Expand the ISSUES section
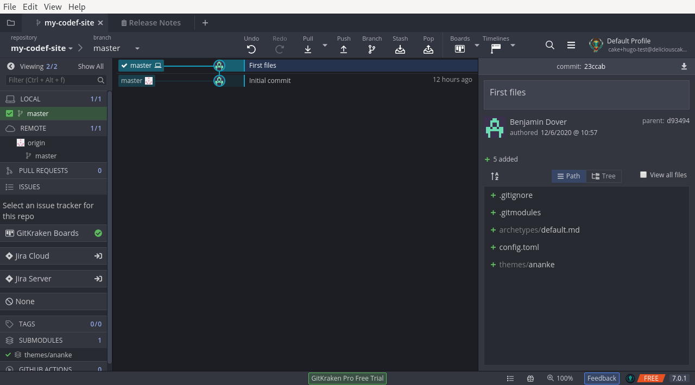This screenshot has width=695, height=385. tap(53, 187)
